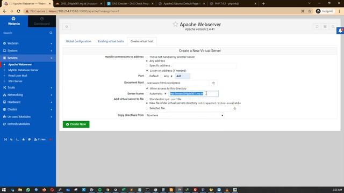344x193 pixels.
Task: Select 'Those not handled by another server'
Action: pos(147,57)
